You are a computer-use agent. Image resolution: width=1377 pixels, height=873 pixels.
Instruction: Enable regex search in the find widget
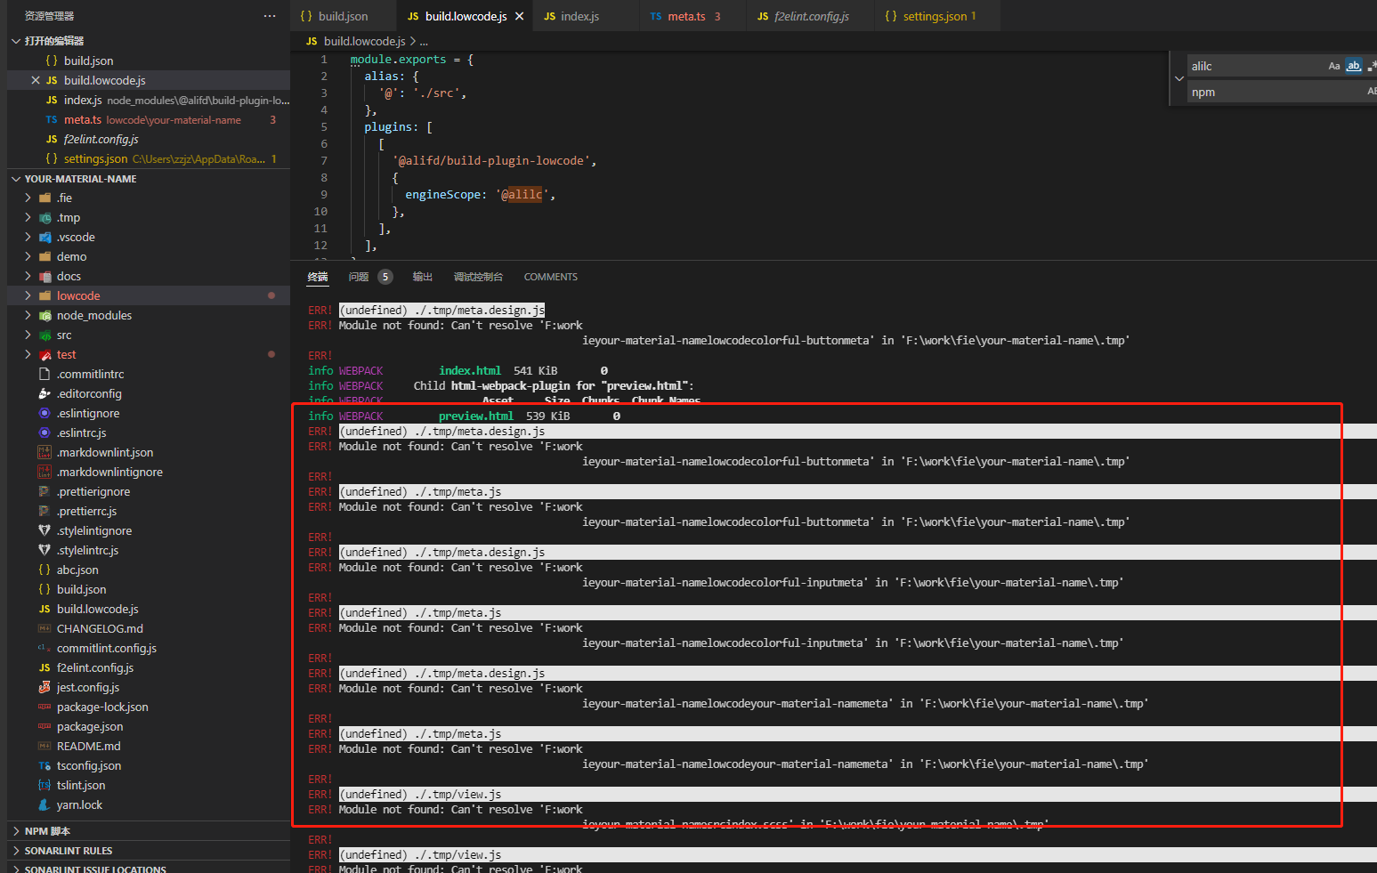click(x=1372, y=65)
